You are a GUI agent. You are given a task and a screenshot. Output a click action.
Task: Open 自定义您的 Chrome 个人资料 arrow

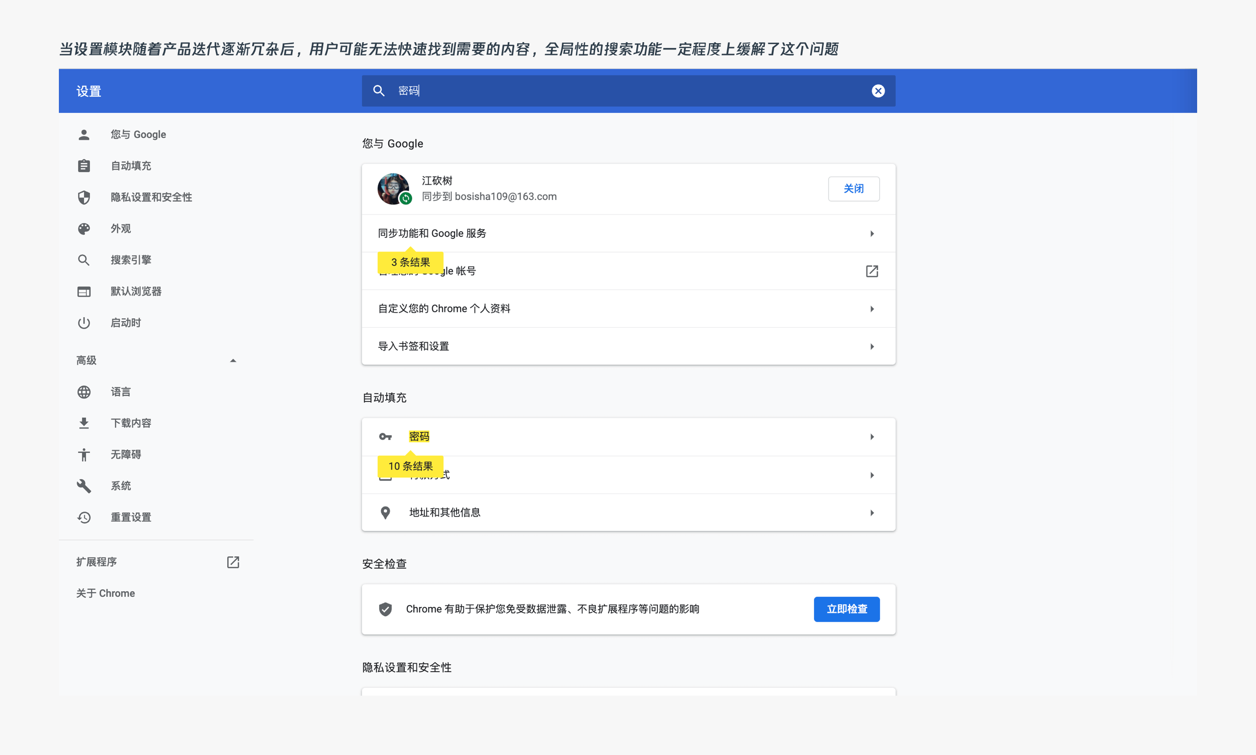[x=872, y=309]
